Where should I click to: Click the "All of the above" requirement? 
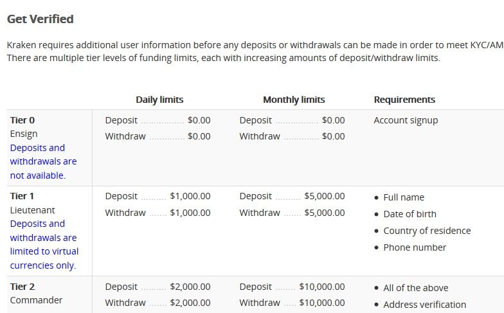(x=415, y=288)
